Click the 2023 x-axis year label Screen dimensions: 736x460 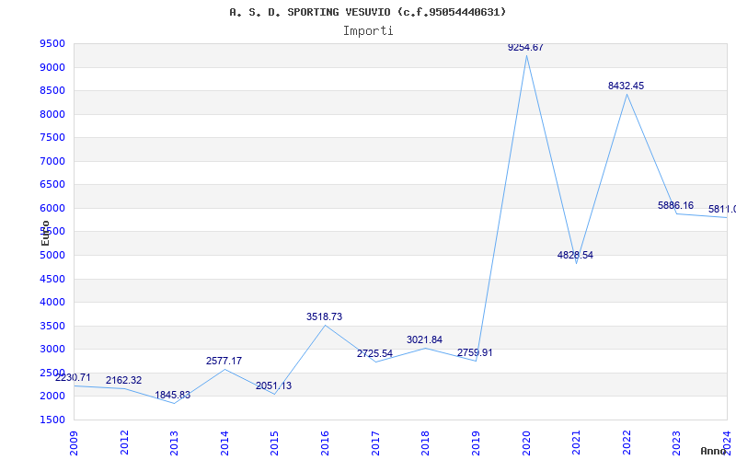click(676, 443)
